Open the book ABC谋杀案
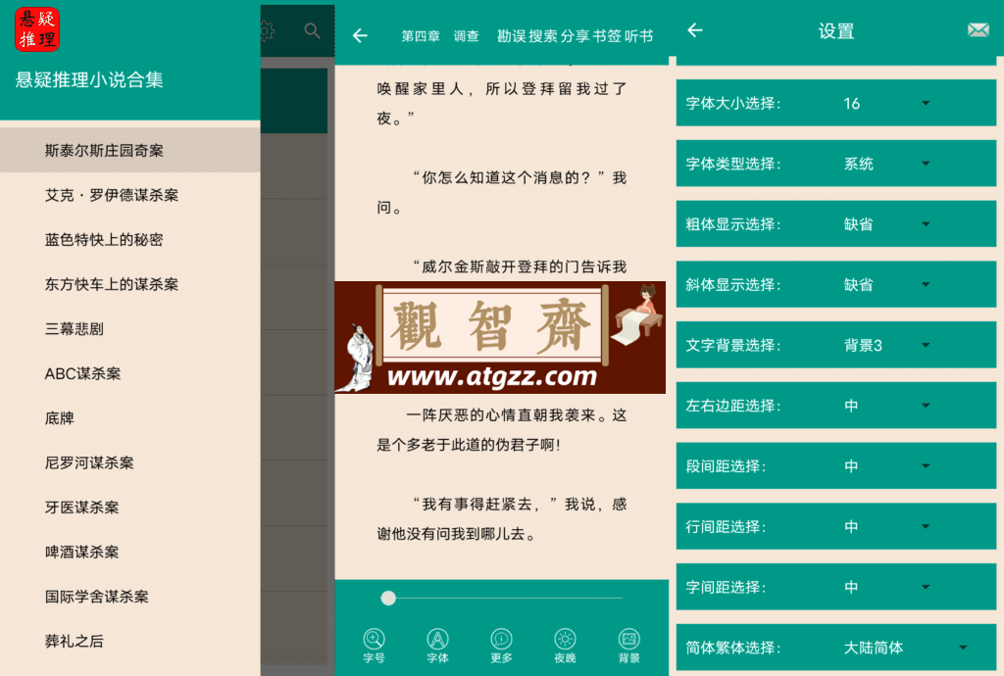Screen dimensions: 1004x676 pyautogui.click(x=130, y=373)
